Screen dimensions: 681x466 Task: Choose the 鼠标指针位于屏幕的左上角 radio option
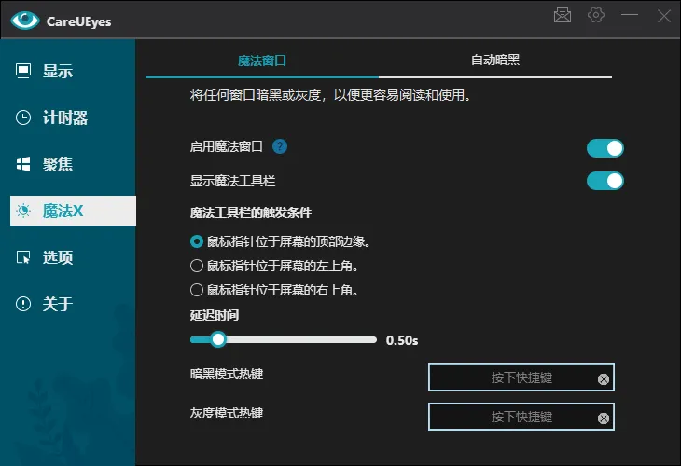[x=197, y=266]
